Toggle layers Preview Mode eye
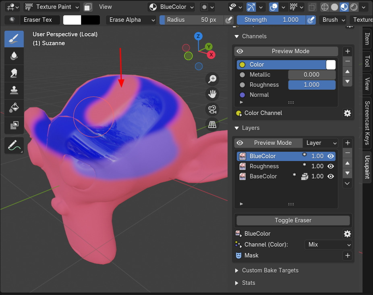 pos(240,143)
